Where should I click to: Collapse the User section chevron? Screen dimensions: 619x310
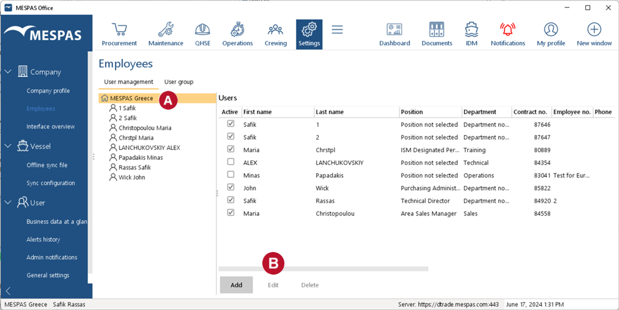8,203
